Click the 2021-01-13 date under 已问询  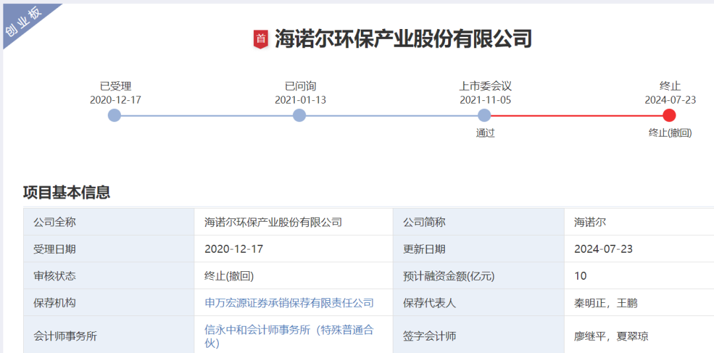click(x=301, y=100)
